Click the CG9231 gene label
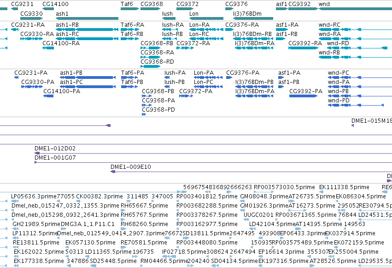 (x=22, y=4)
